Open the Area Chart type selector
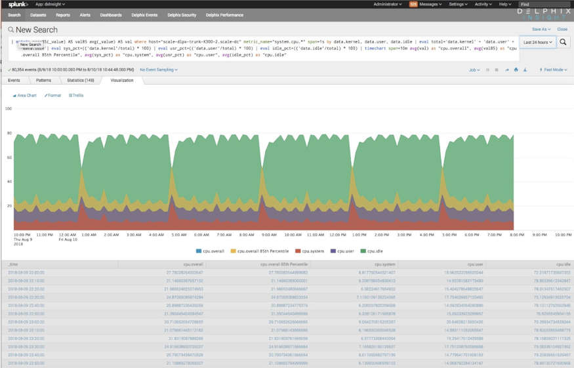The height and width of the screenshot is (368, 574). [25, 96]
